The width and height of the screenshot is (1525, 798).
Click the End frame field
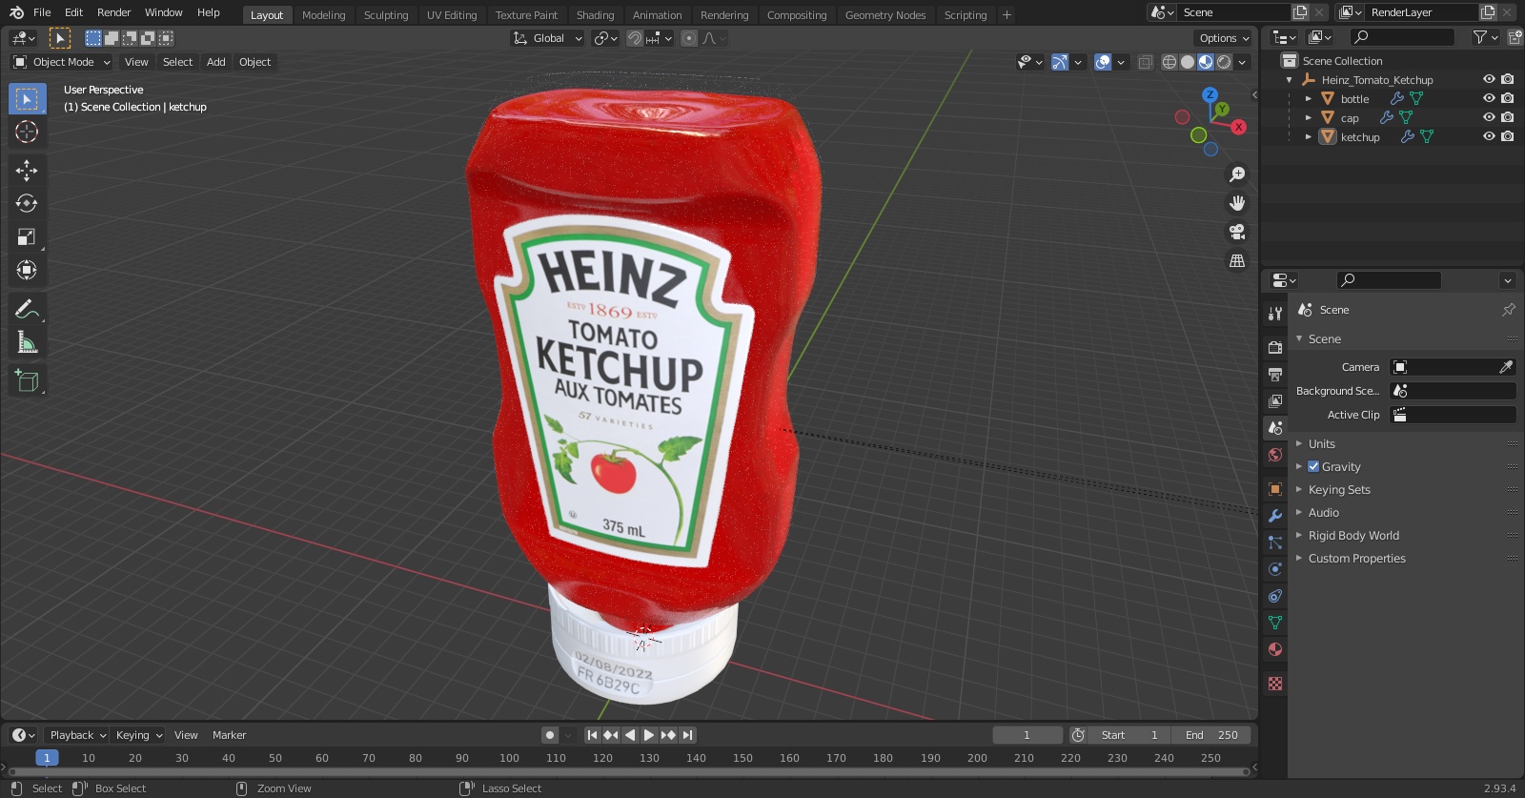pyautogui.click(x=1211, y=735)
